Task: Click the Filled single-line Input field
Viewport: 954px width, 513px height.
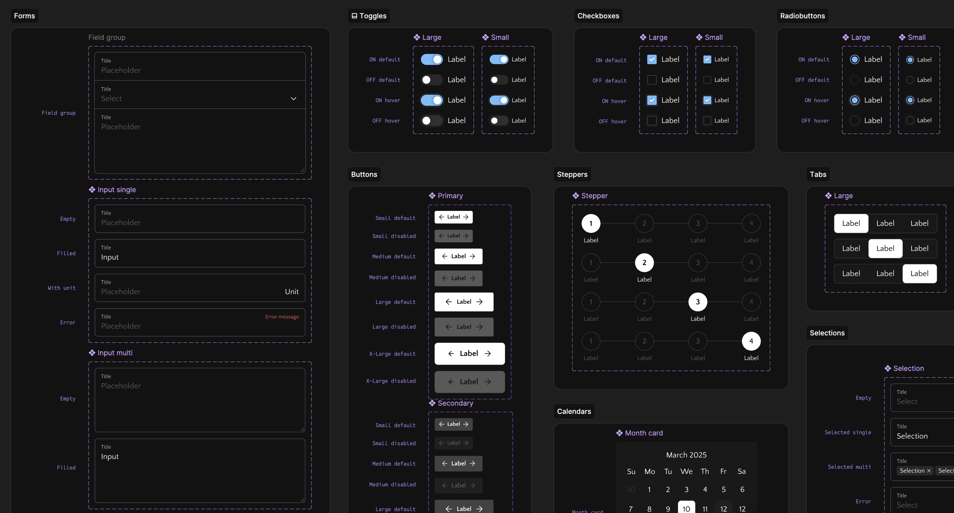Action: (200, 253)
